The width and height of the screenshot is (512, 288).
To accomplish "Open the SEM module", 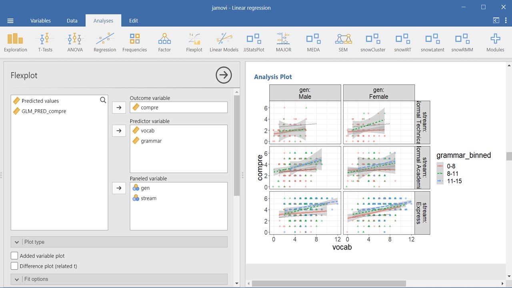I will [343, 42].
